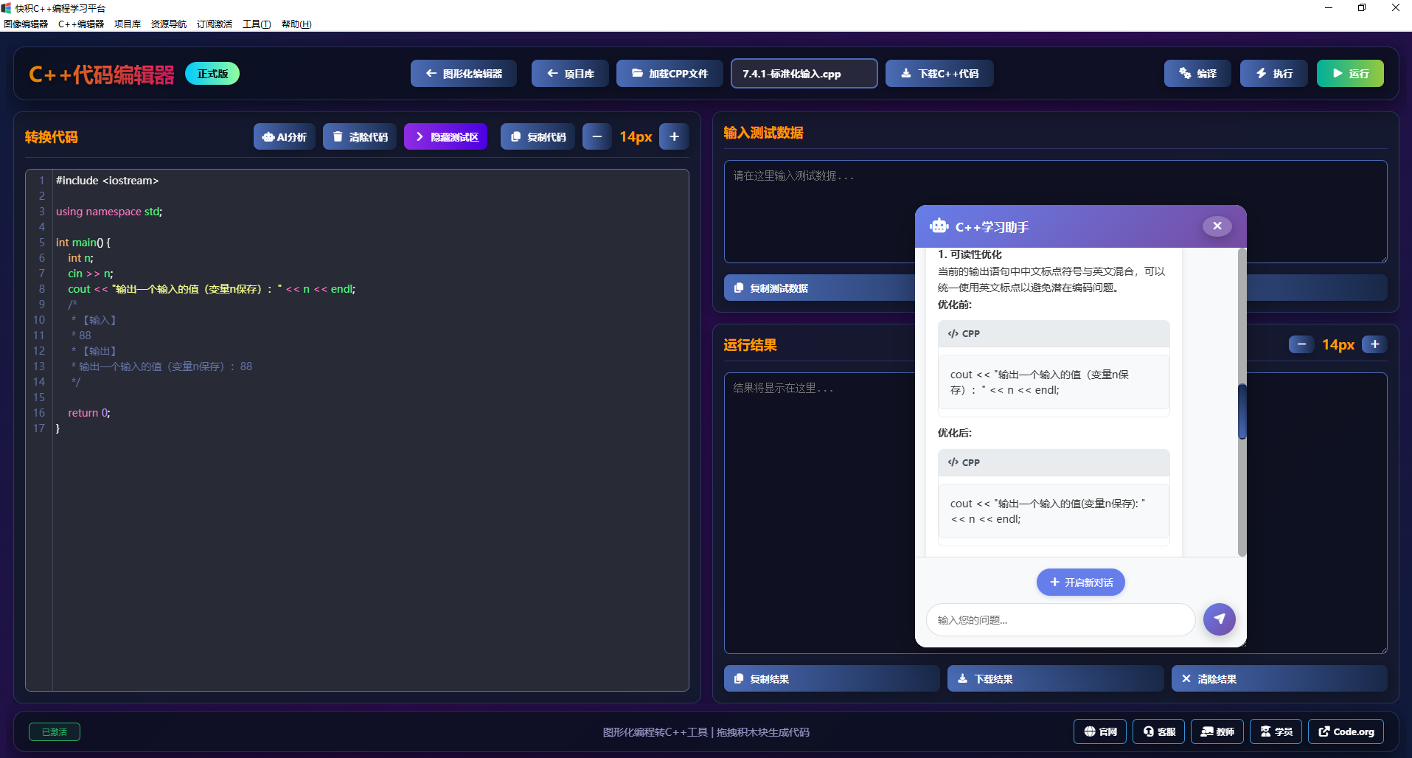
Task: Return to the graphical editor
Action: (x=463, y=73)
